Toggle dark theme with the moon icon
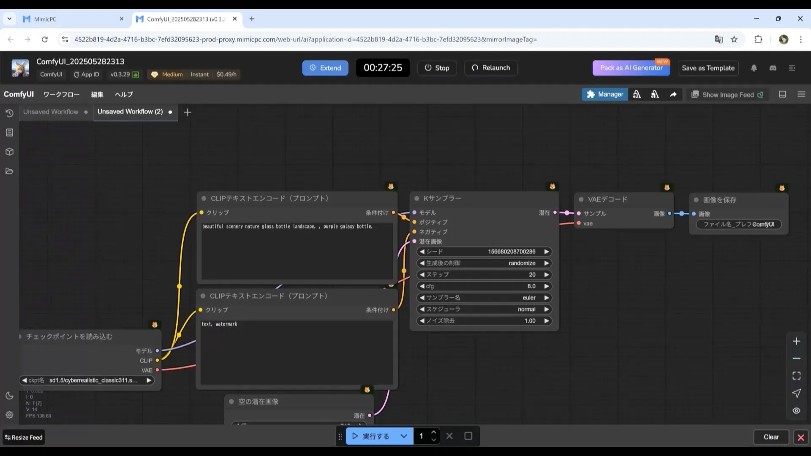Screen dimensions: 811x456 pyautogui.click(x=9, y=396)
